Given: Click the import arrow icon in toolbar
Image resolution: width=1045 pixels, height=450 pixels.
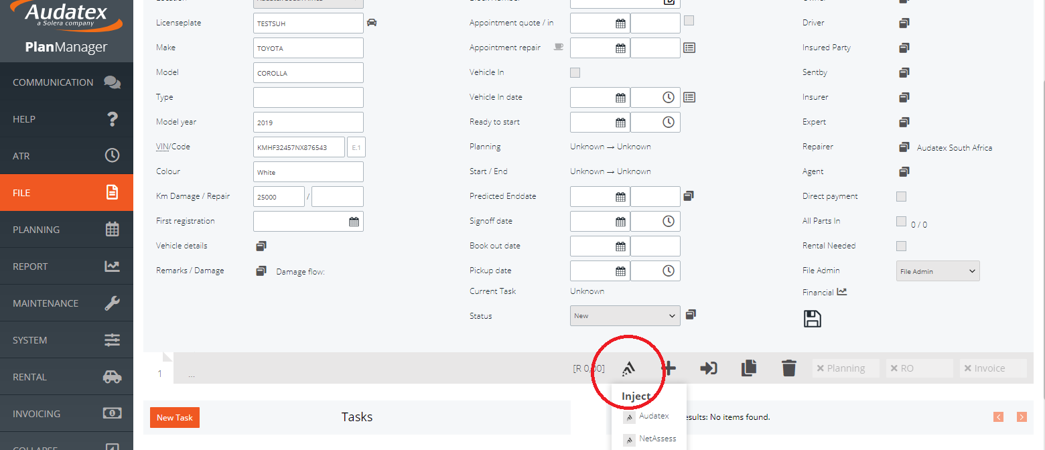Looking at the screenshot, I should [x=709, y=368].
